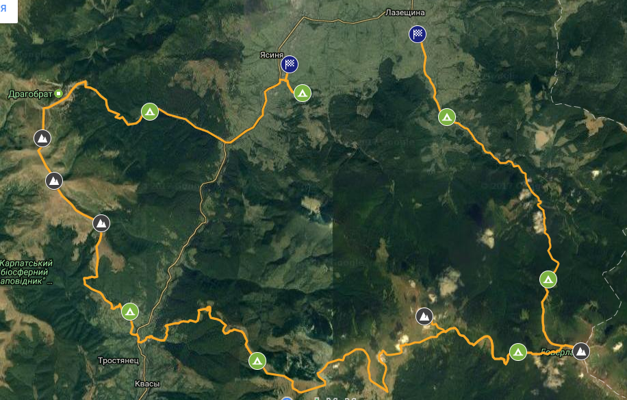This screenshot has height=400, width=627.
Task: Select the tent marker on the southern trail east of Квасы
Action: (x=257, y=361)
